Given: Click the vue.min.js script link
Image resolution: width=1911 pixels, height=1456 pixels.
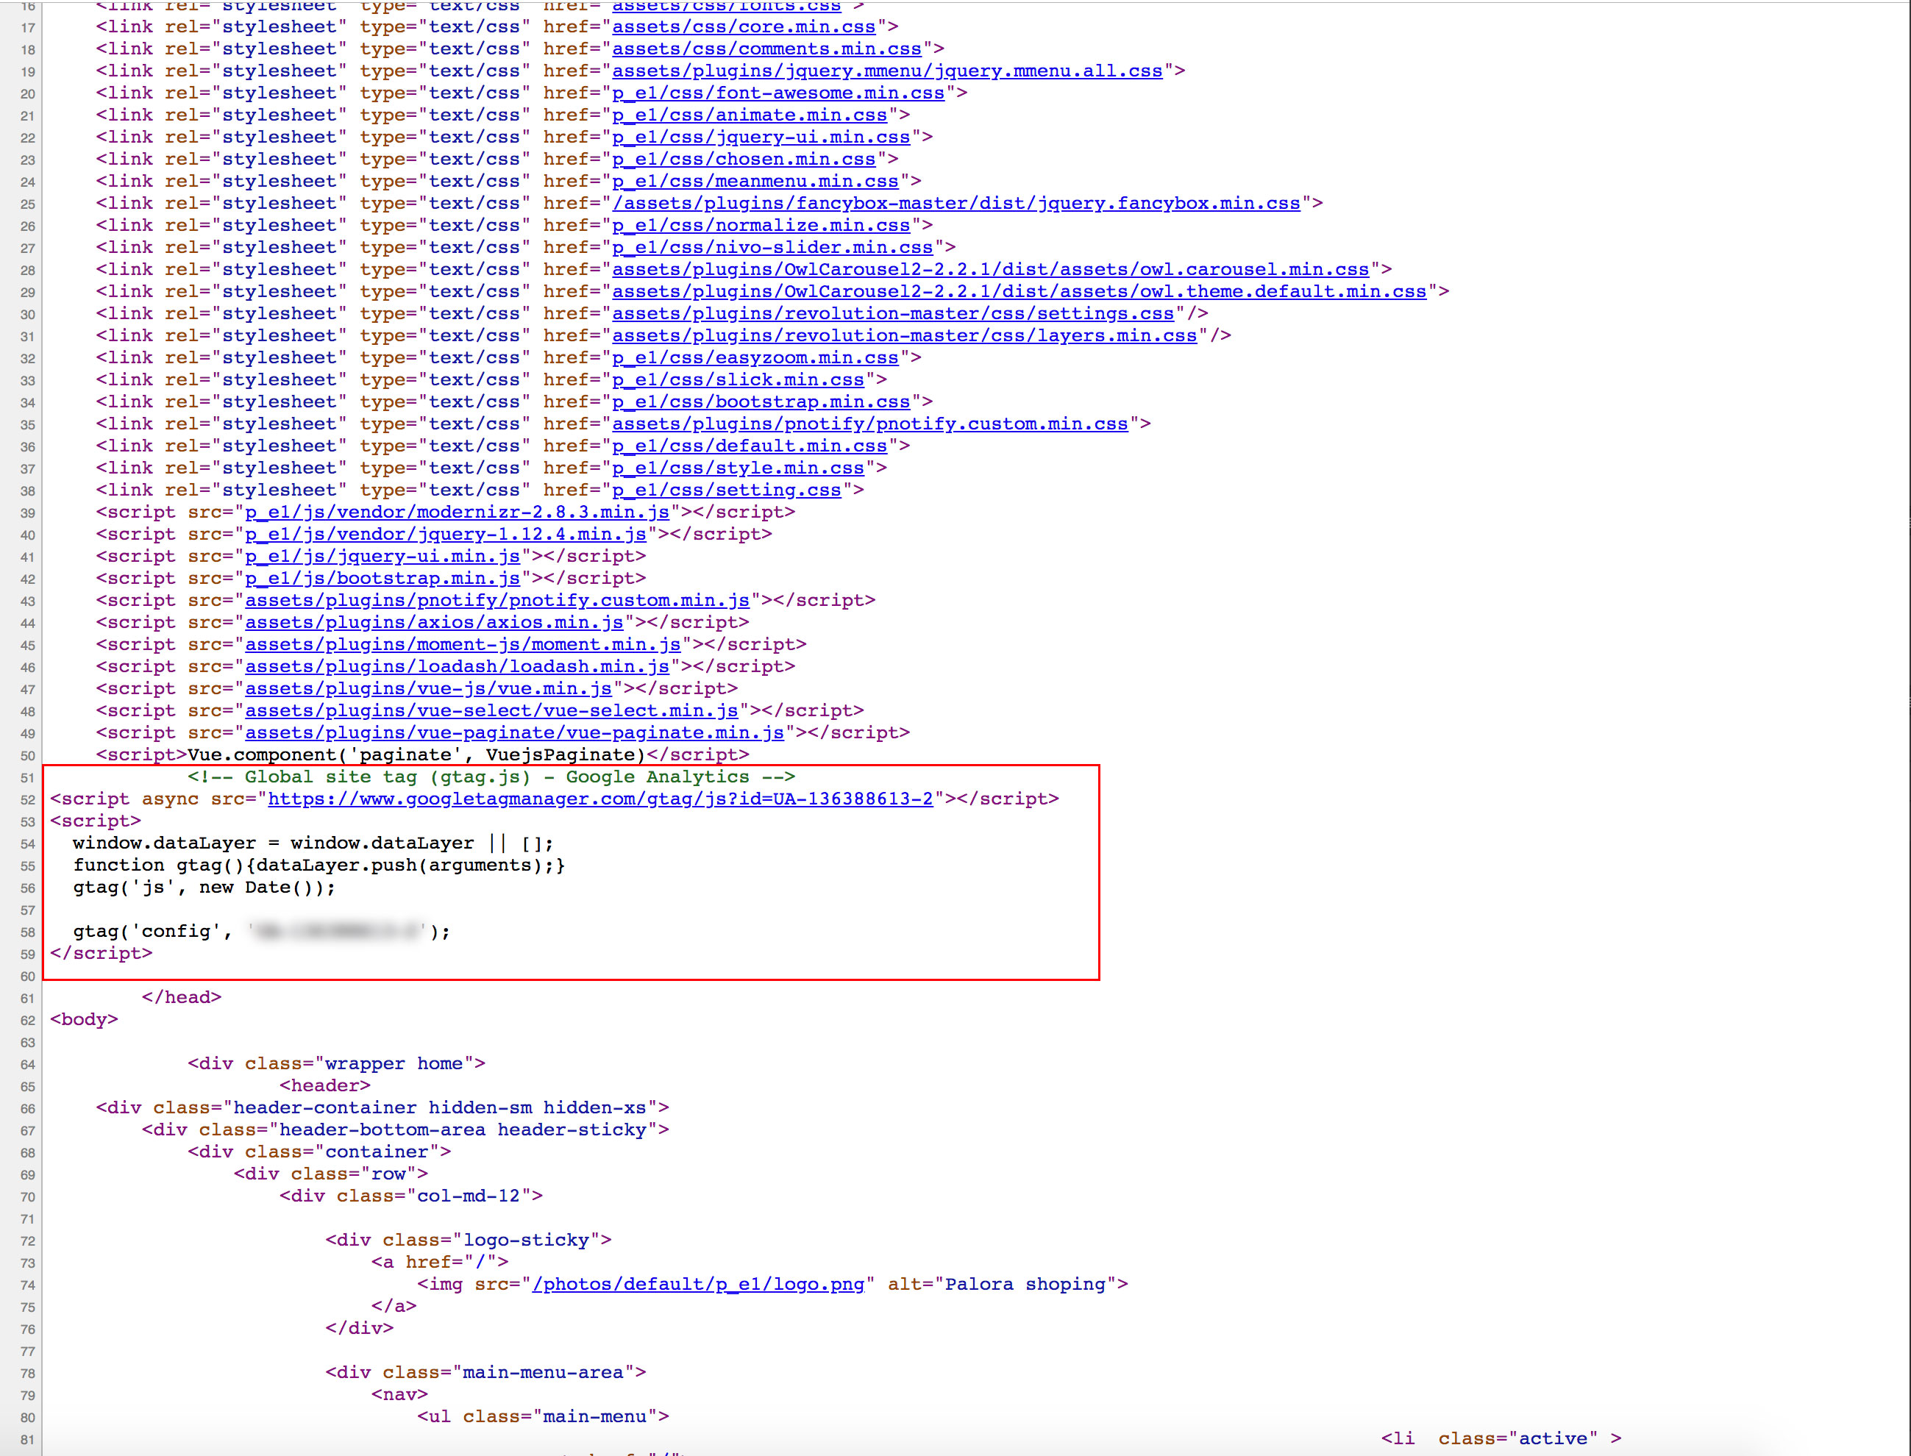Looking at the screenshot, I should pos(430,688).
